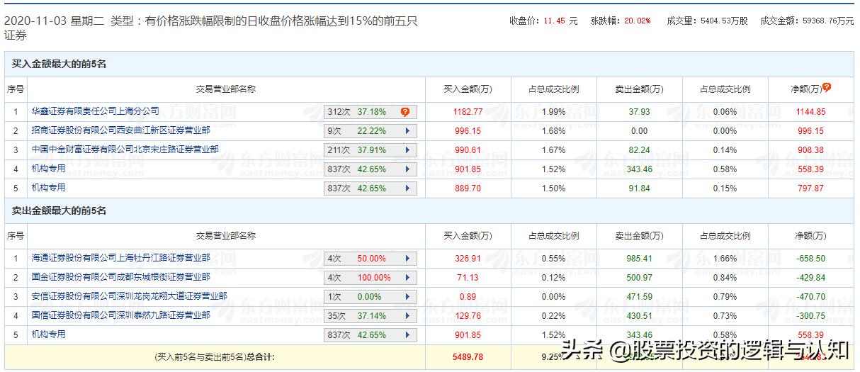
Task: Click buy amount 0.89 for 安信证券
Action: tap(468, 297)
